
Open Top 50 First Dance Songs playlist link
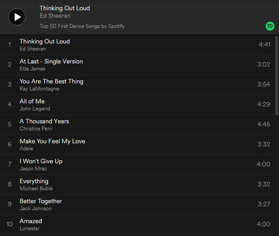tap(82, 26)
